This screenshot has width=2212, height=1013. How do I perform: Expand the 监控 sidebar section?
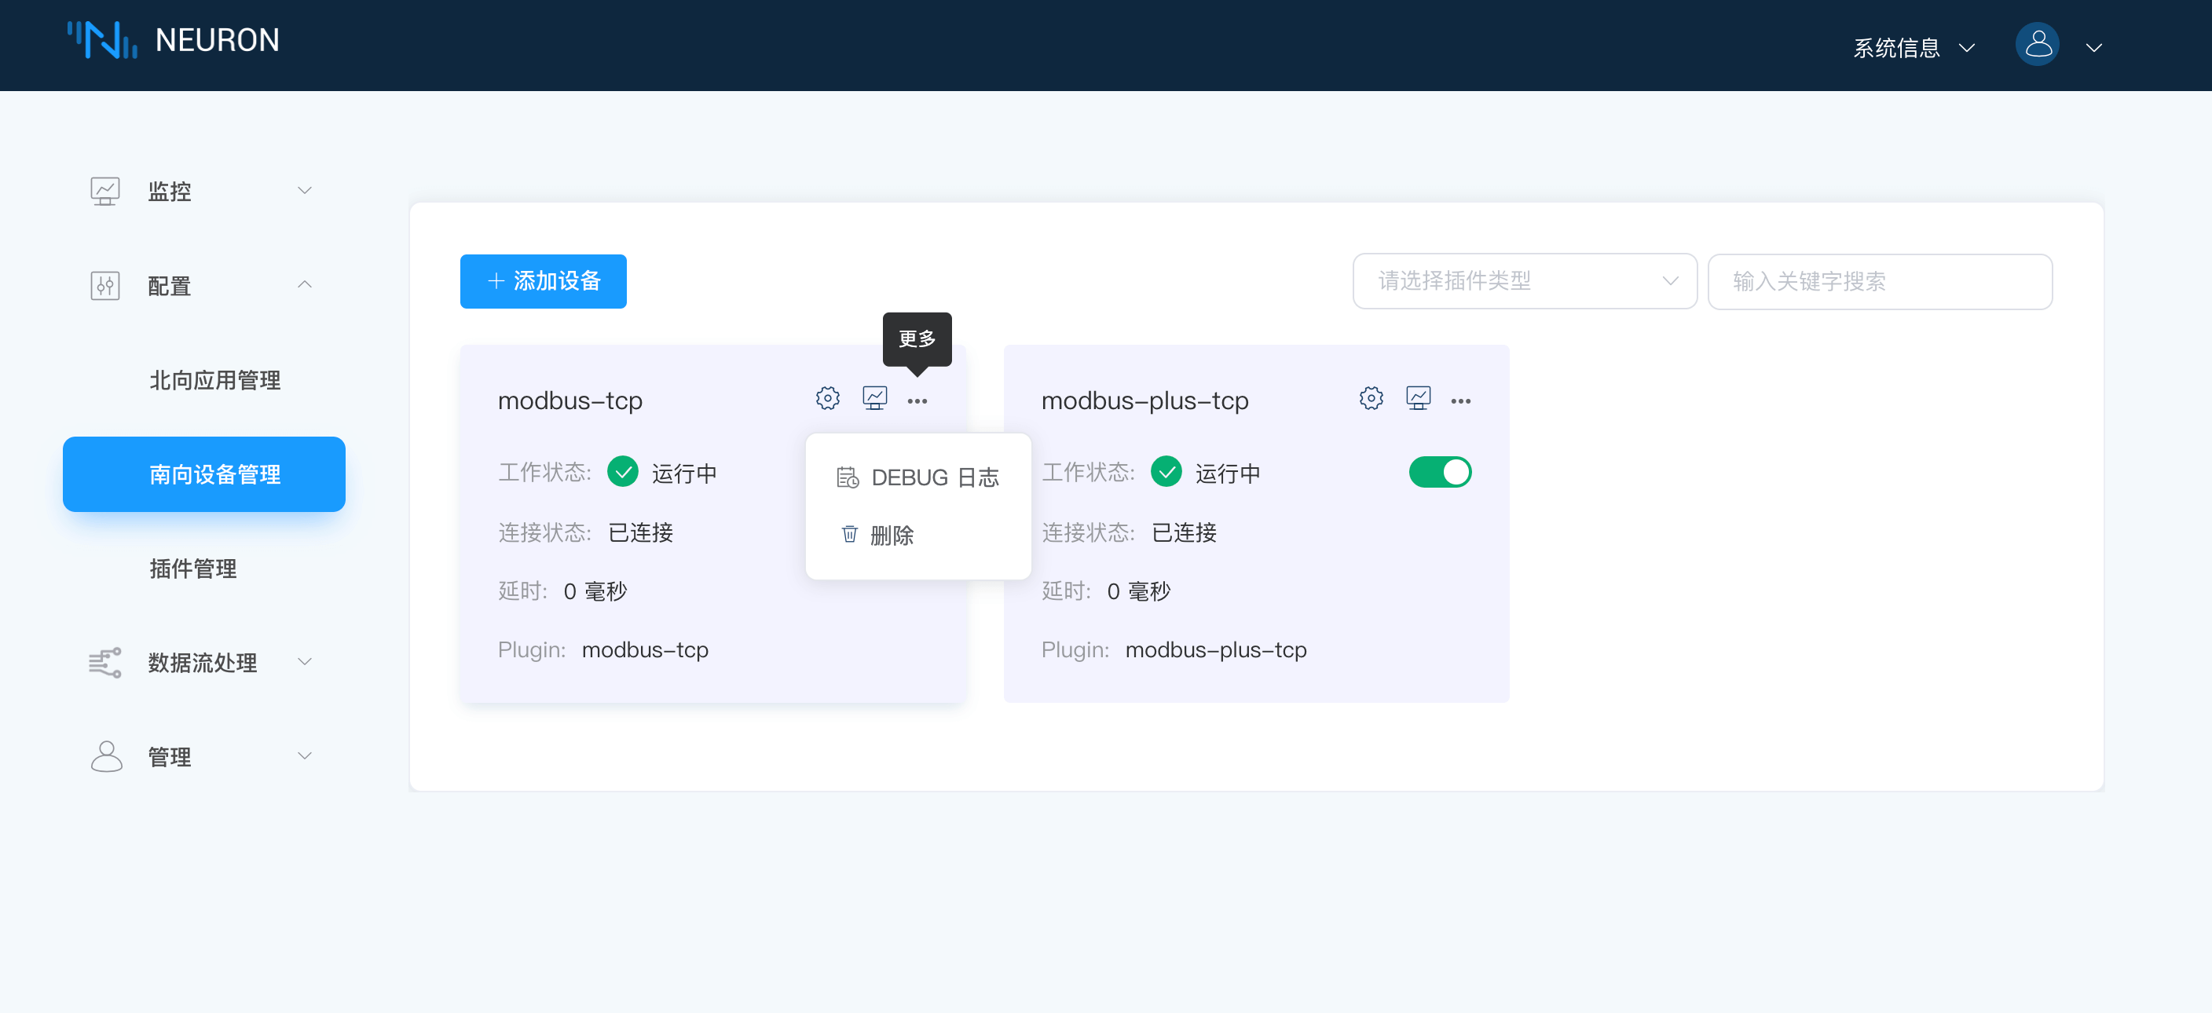[x=169, y=191]
